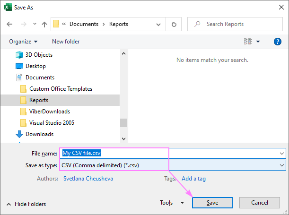Expand the address bar path dropdown

click(158, 24)
